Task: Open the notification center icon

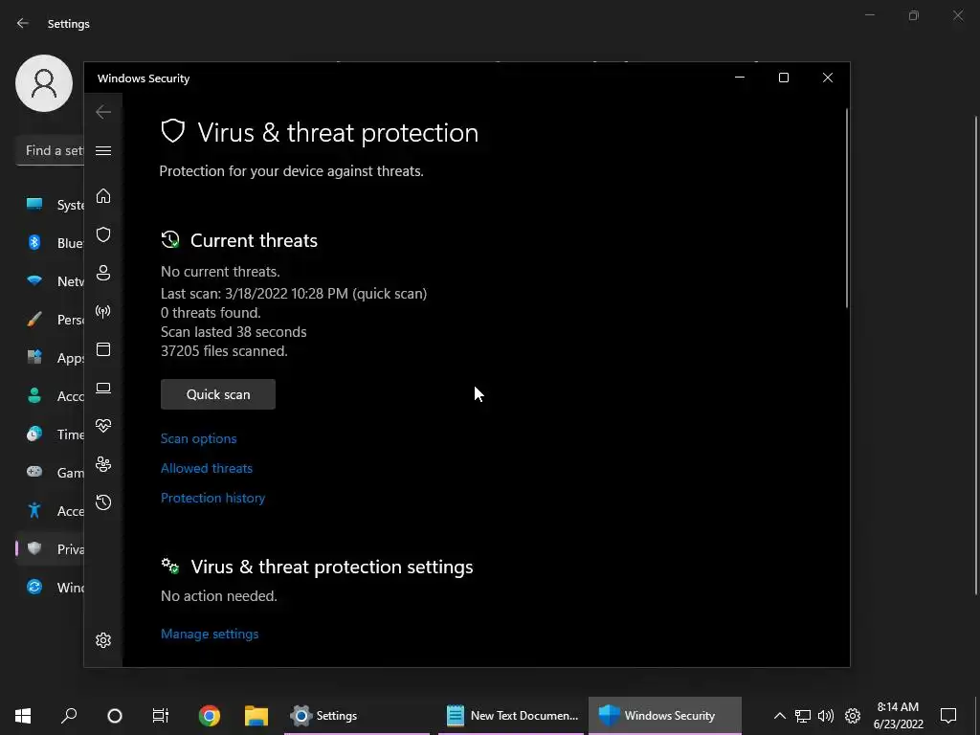Action: tap(948, 716)
